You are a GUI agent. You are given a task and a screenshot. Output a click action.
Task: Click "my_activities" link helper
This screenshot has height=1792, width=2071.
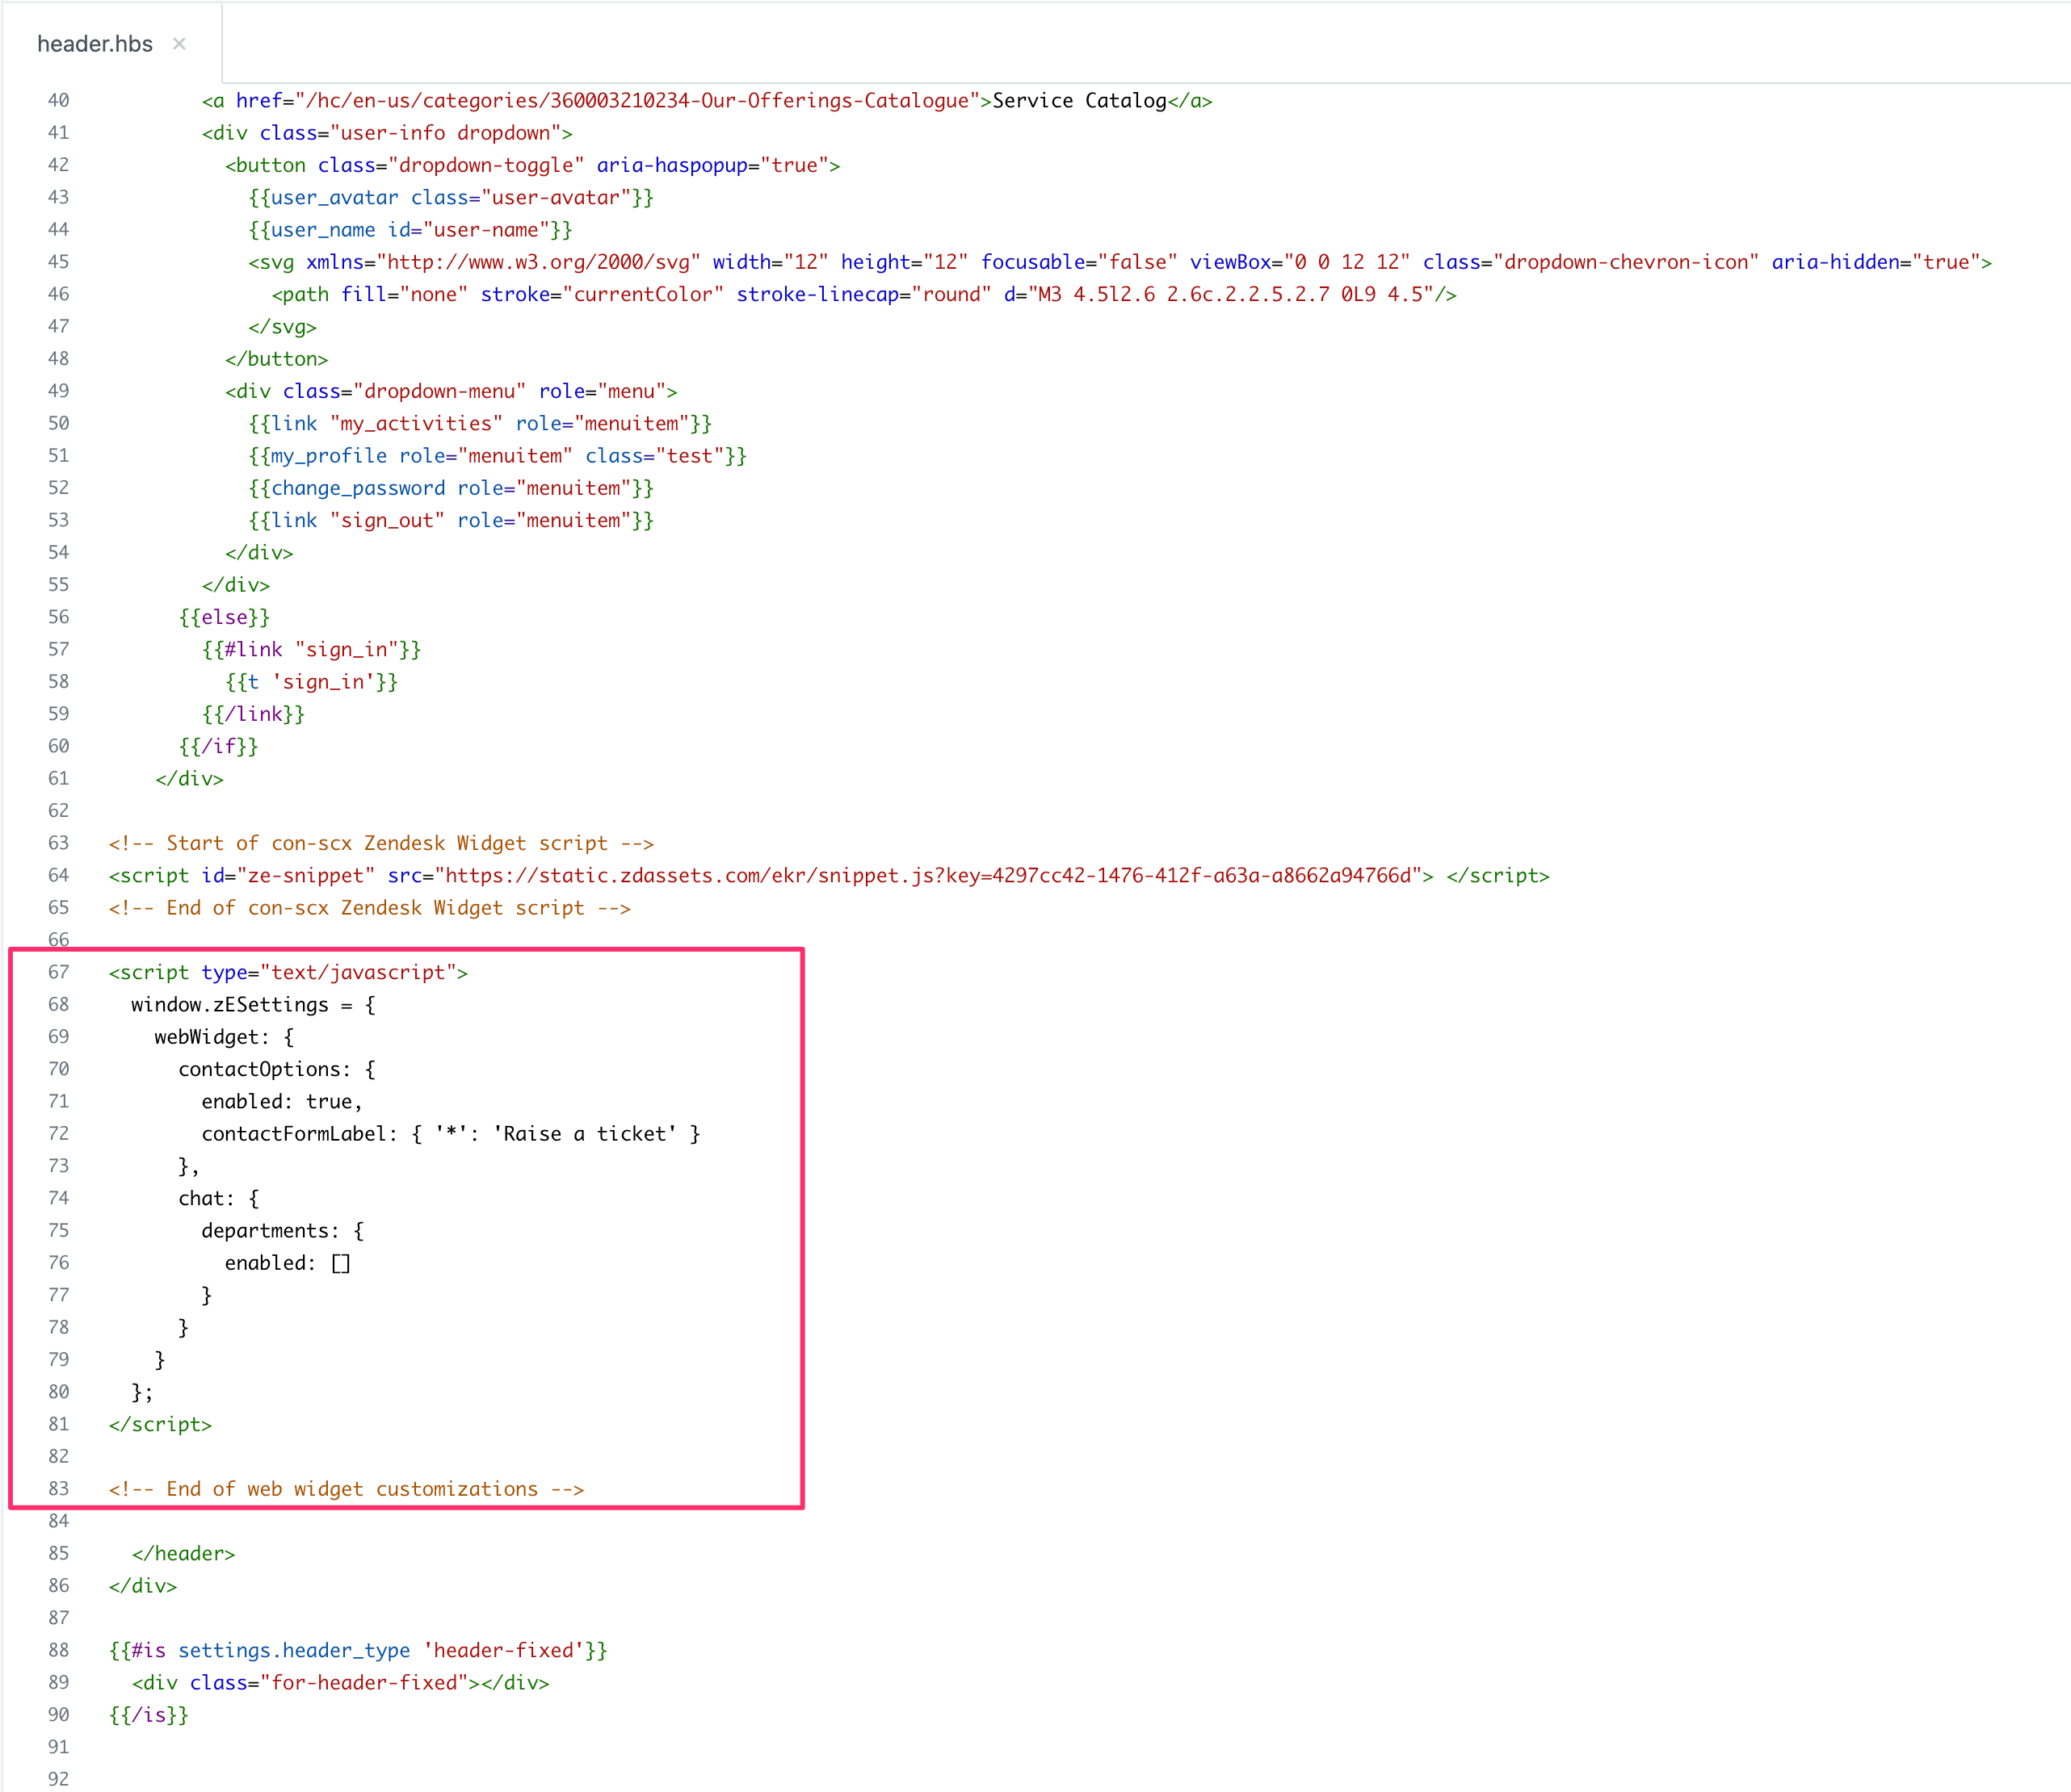[x=481, y=424]
